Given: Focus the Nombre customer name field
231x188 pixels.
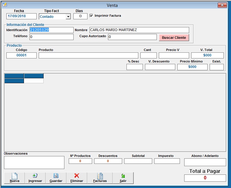Looking at the screenshot, I should click(x=139, y=30).
